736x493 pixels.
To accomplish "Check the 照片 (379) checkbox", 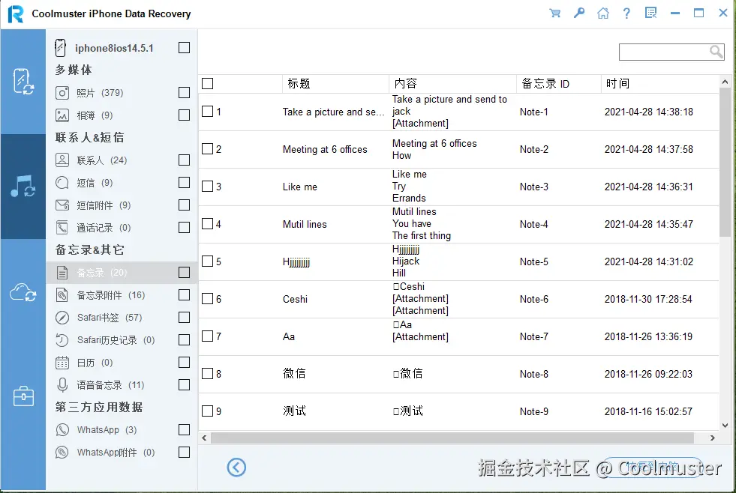I will pos(184,92).
